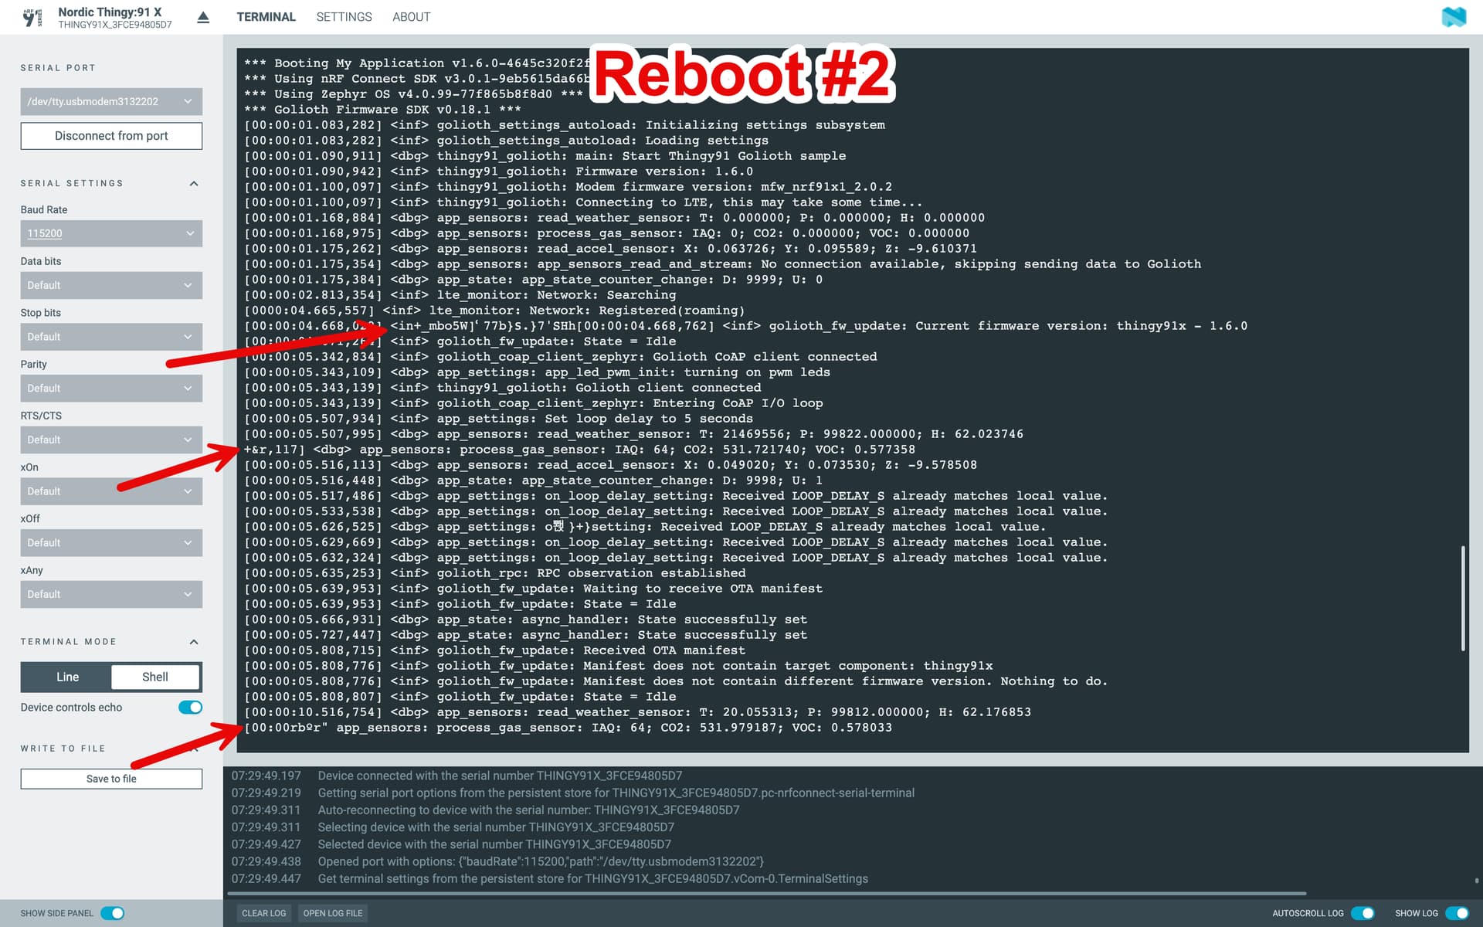Toggle Autoscroll Log switch
The image size is (1483, 927).
point(1363,913)
